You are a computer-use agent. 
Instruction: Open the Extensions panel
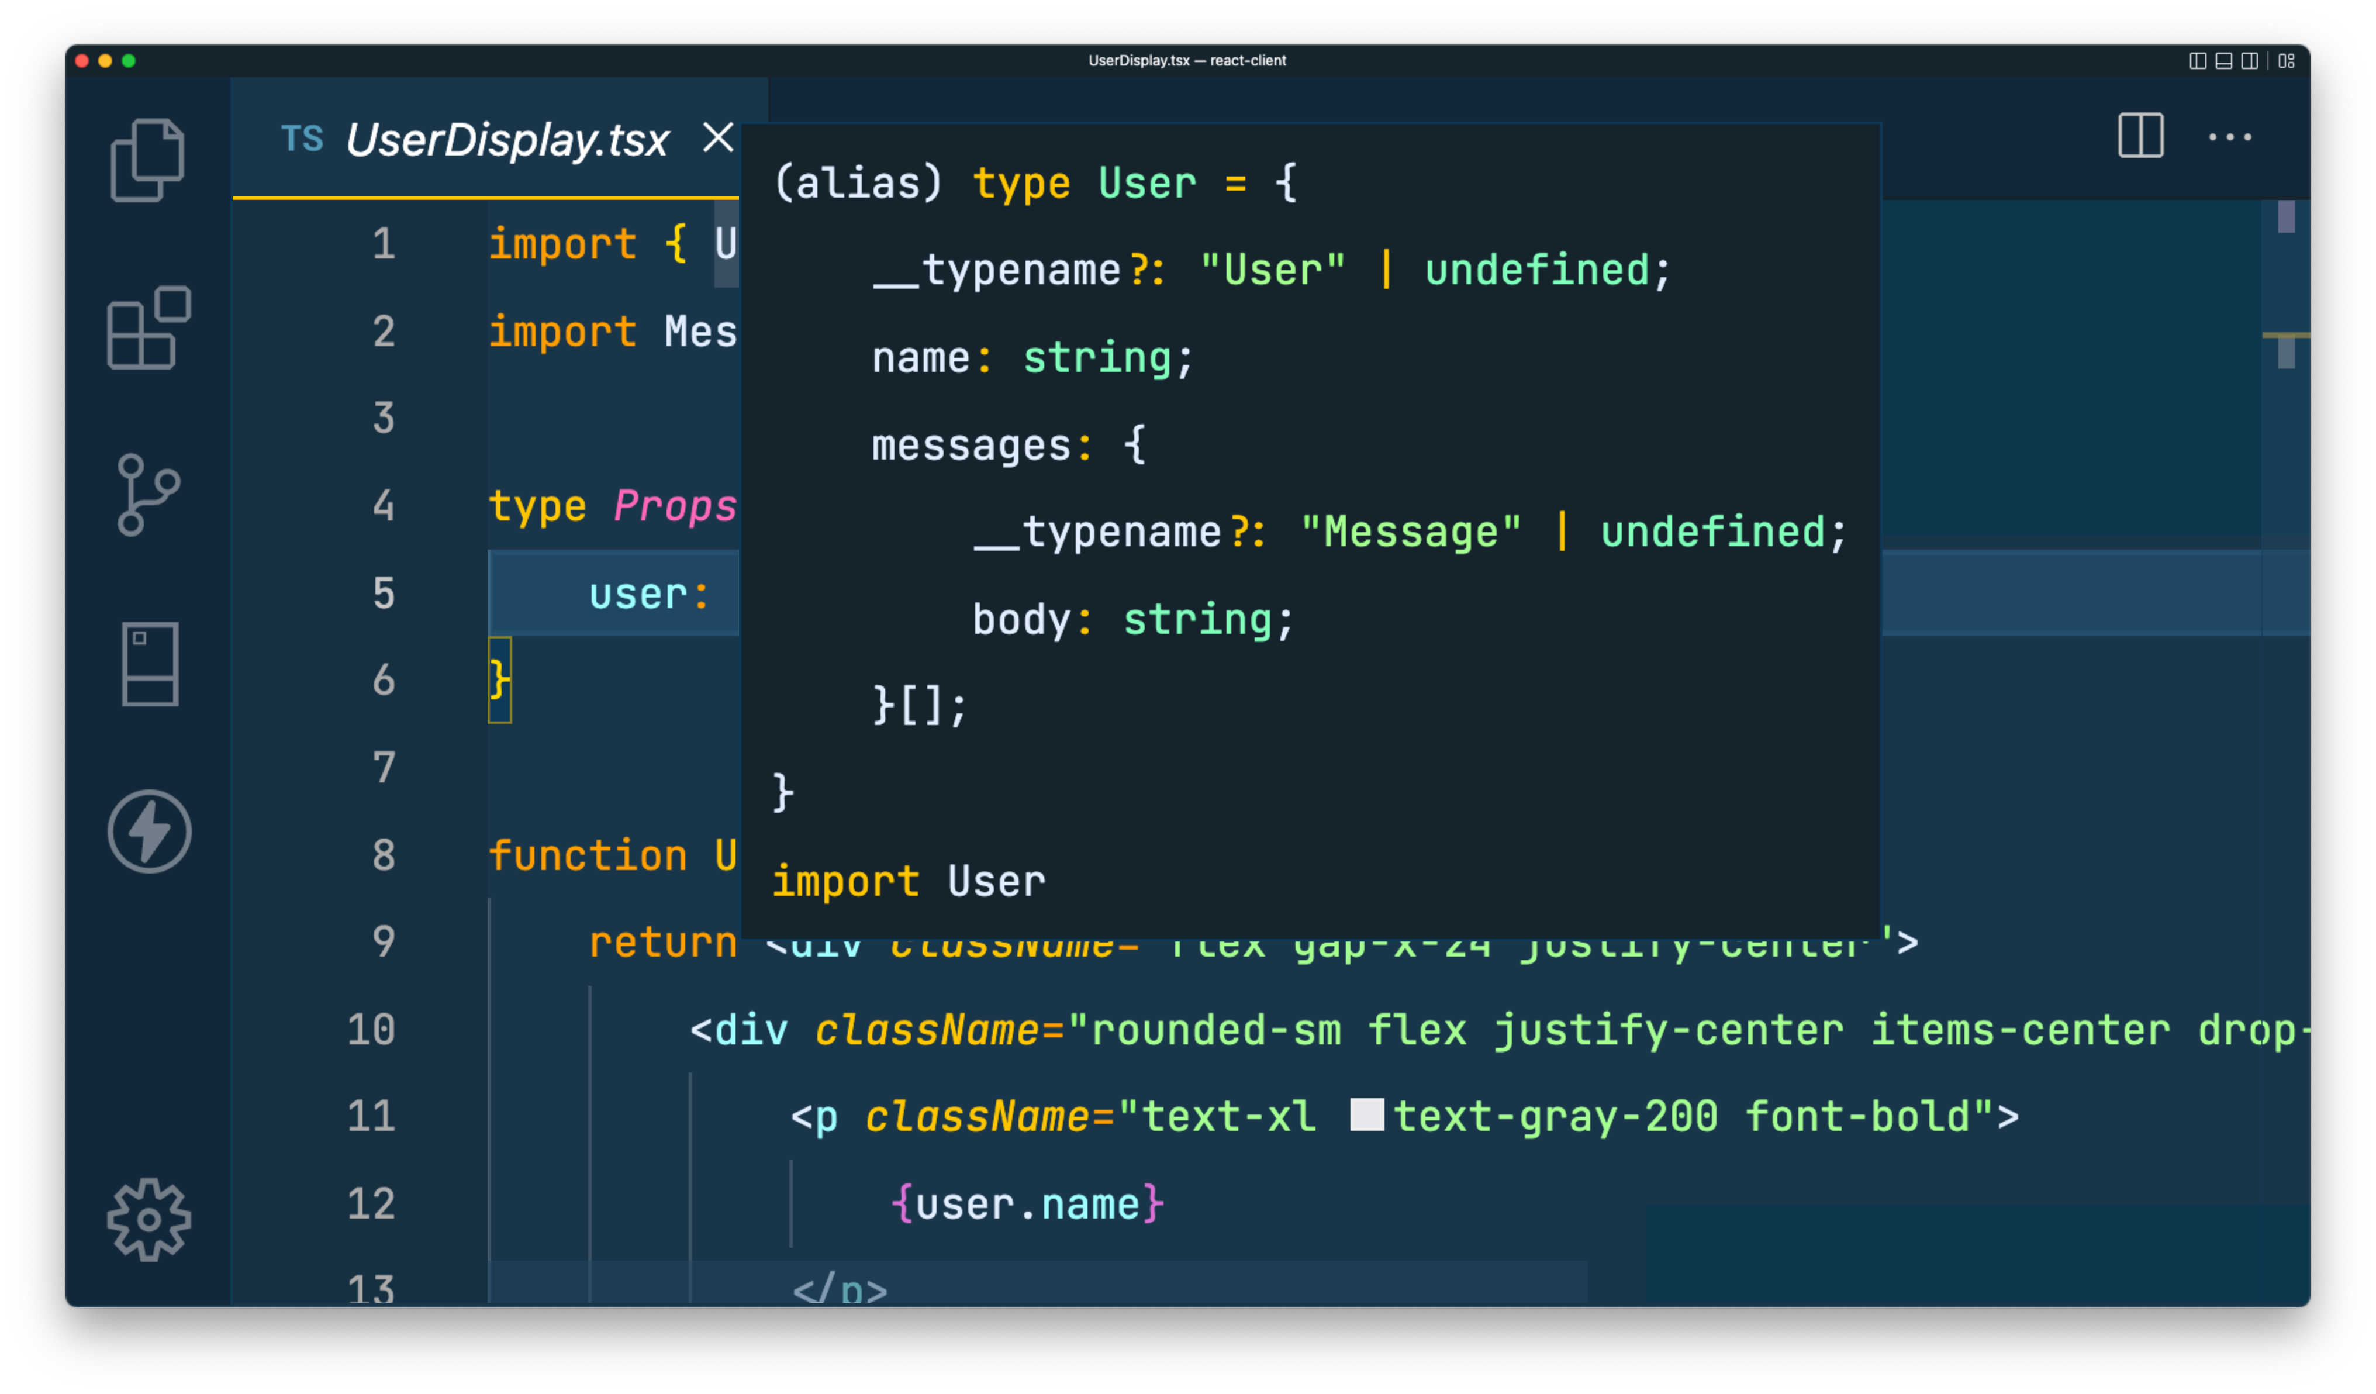tap(148, 327)
